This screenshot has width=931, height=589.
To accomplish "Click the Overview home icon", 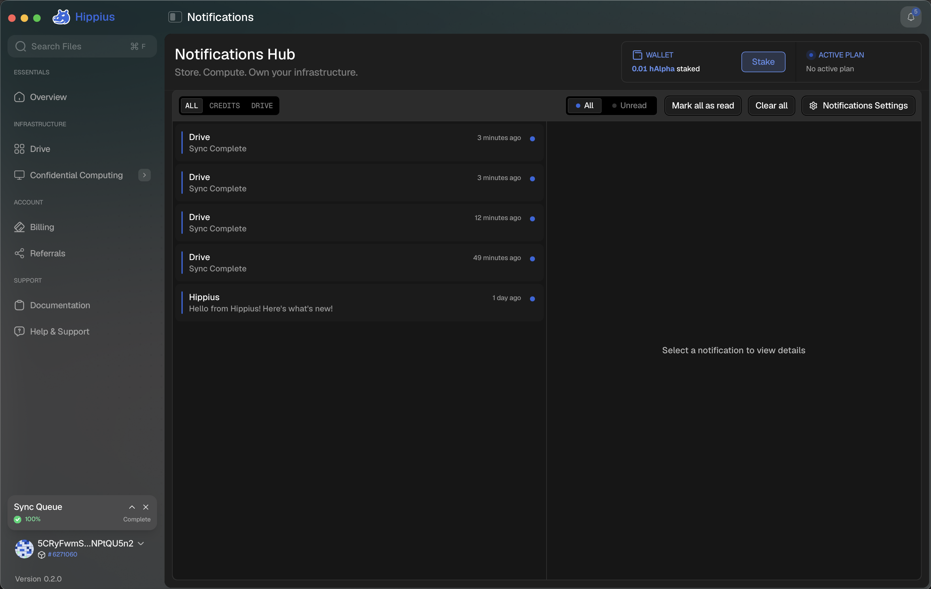I will (19, 97).
